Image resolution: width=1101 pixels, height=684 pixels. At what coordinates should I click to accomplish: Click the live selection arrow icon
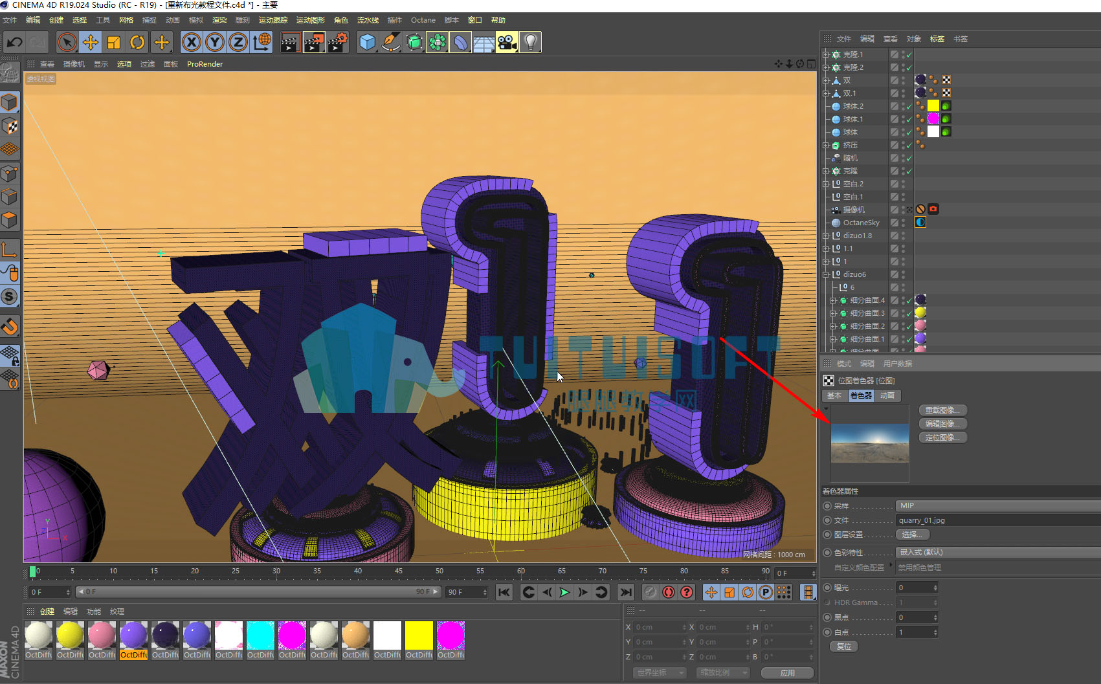[67, 43]
